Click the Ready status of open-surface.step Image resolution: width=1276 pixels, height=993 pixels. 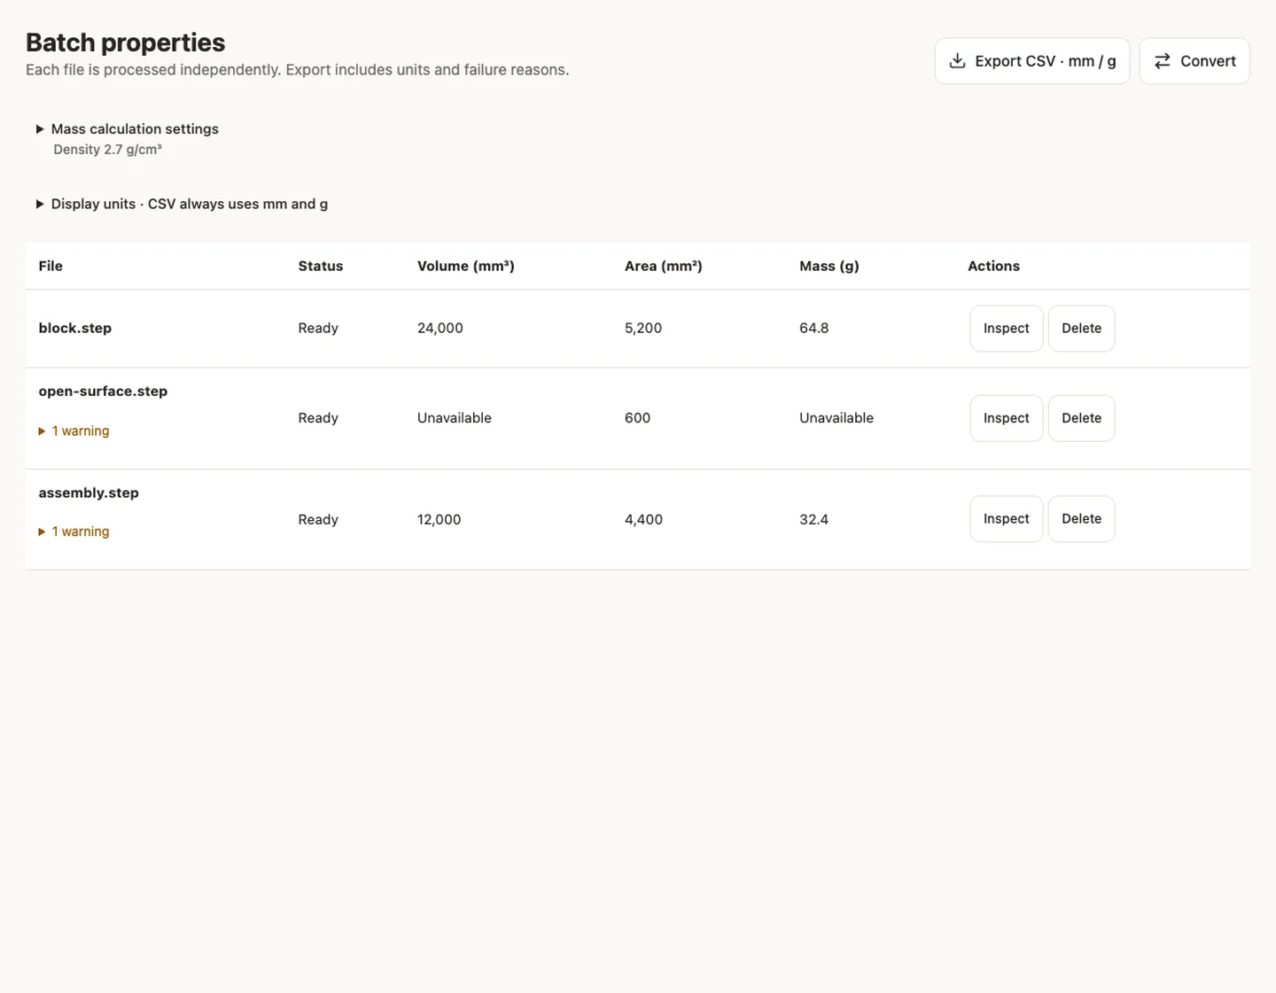tap(318, 418)
